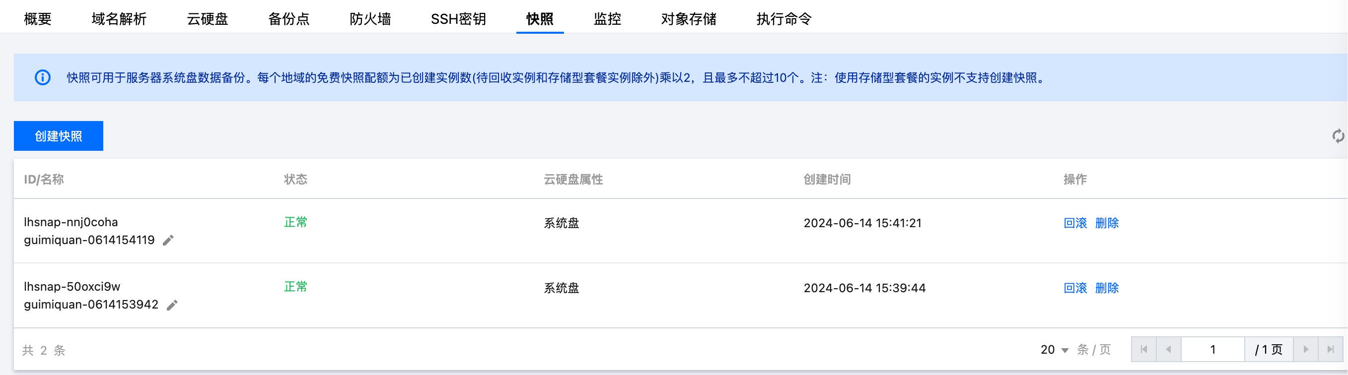Delete snapshot lhsnap-50oxci9w

point(1107,288)
